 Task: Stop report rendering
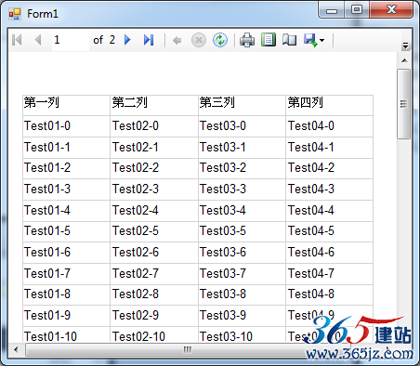[199, 40]
